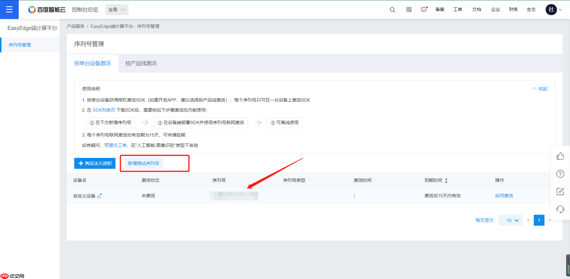Screen dimensions: 570x279
Task: Open the 全局 region dropdown
Action: coord(116,9)
